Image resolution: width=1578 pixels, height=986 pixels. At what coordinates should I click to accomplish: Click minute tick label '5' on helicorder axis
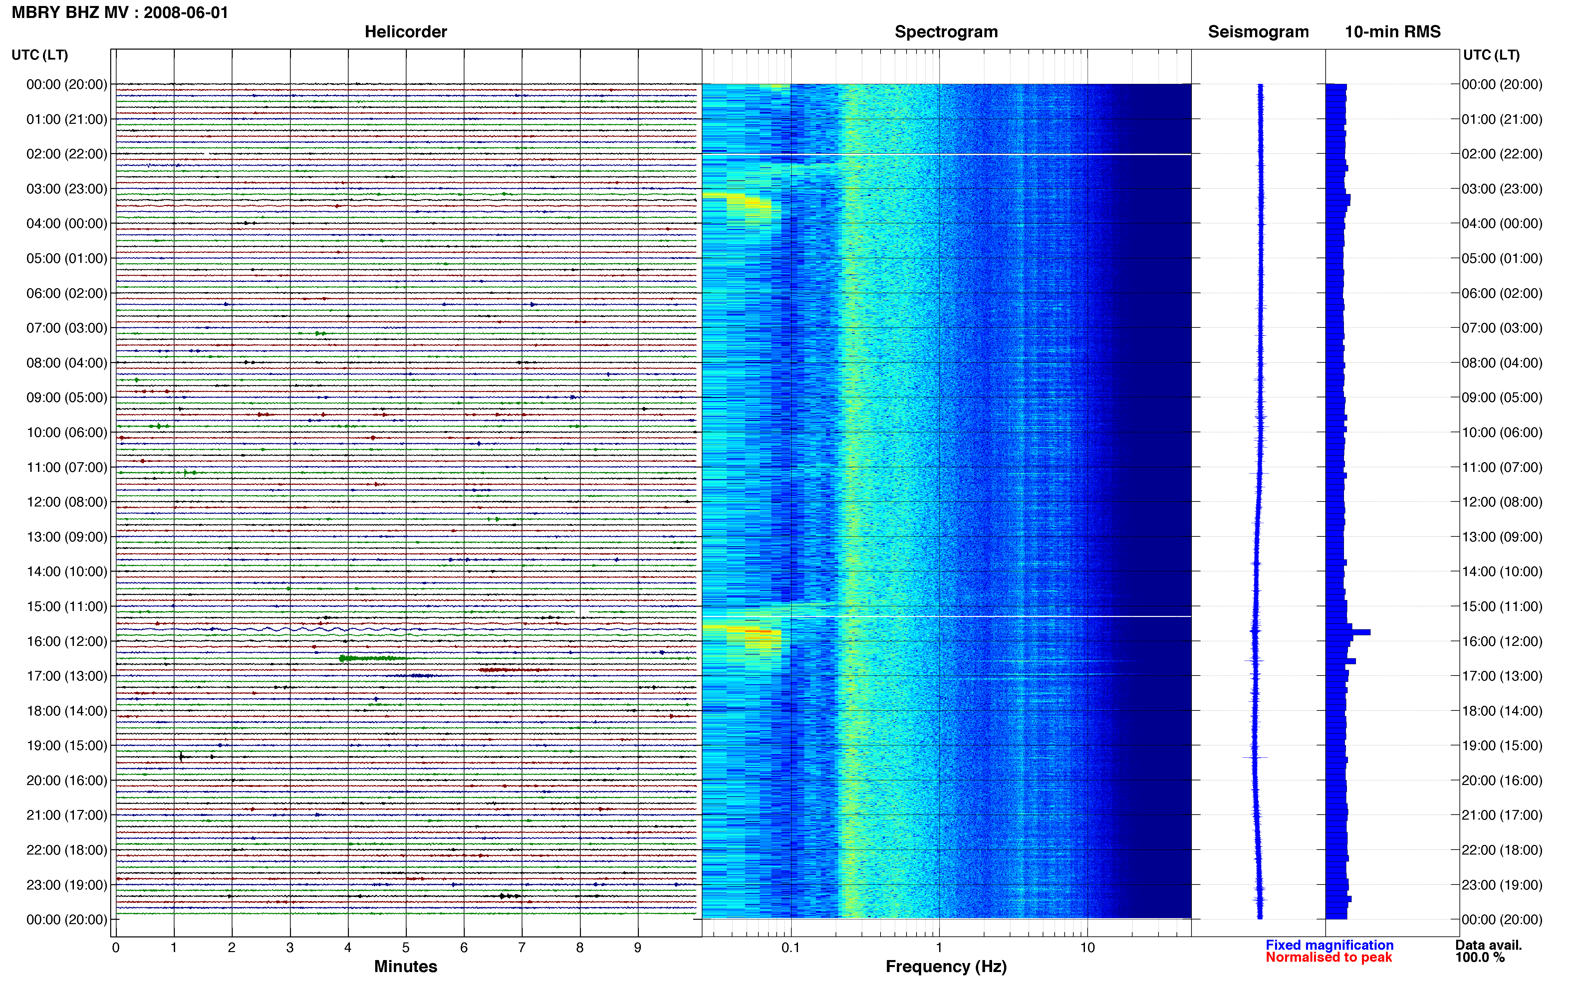(x=406, y=947)
